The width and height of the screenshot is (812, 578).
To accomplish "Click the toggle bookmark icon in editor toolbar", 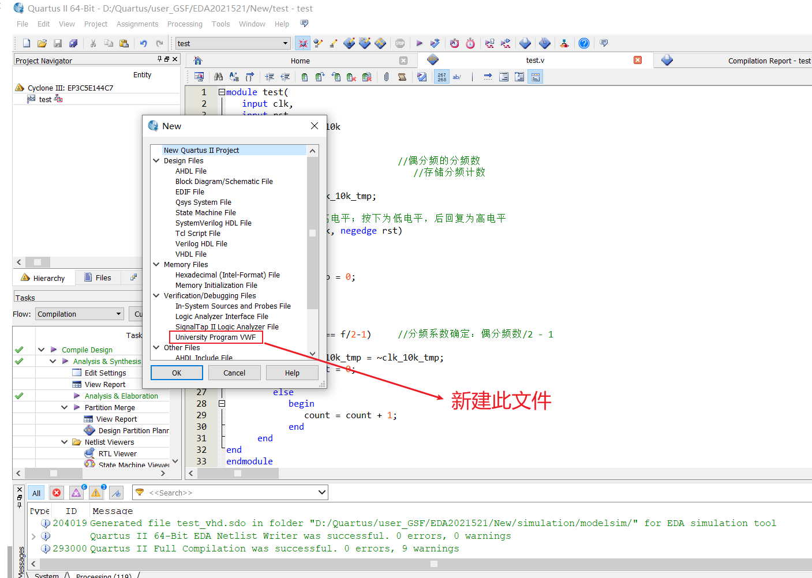I will pyautogui.click(x=305, y=77).
